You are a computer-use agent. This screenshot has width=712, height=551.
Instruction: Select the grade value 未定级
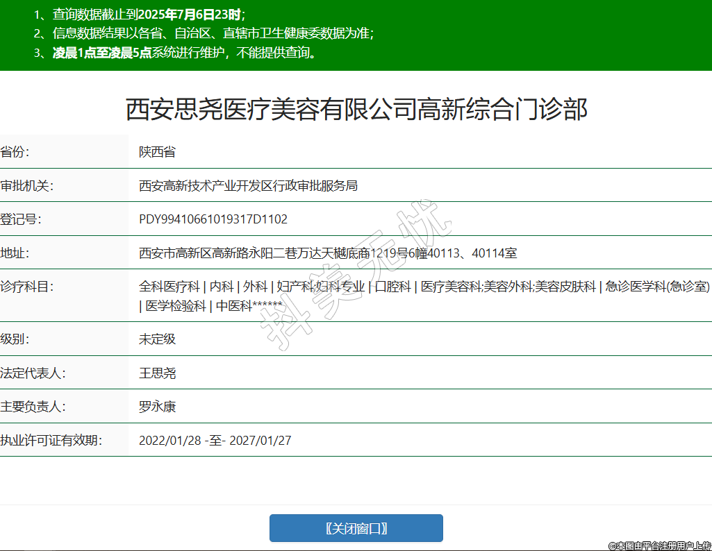pyautogui.click(x=157, y=339)
